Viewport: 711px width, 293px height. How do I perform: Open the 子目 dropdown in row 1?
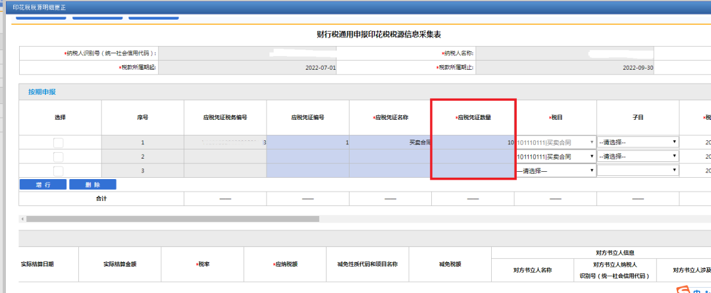tap(638, 142)
